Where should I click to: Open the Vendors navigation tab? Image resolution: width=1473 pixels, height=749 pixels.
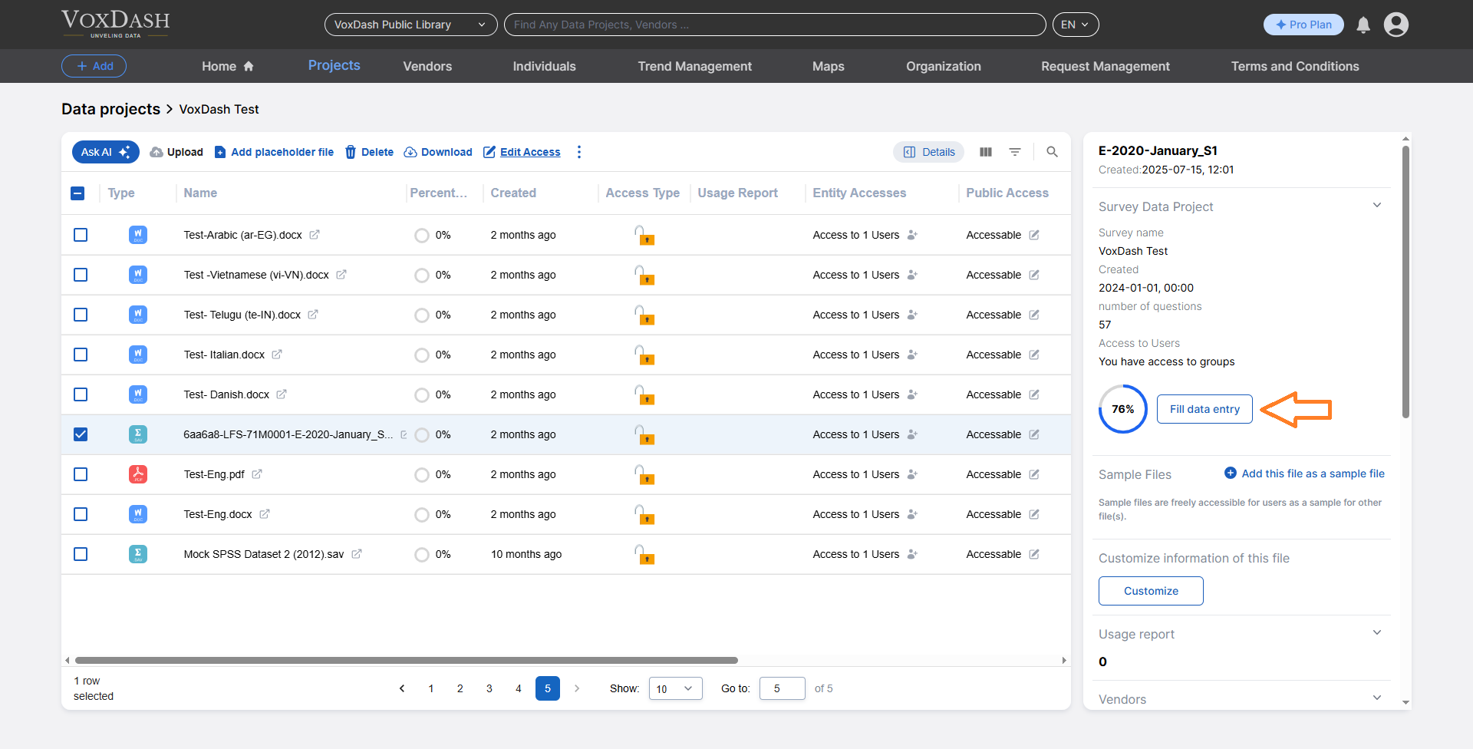[x=427, y=66]
